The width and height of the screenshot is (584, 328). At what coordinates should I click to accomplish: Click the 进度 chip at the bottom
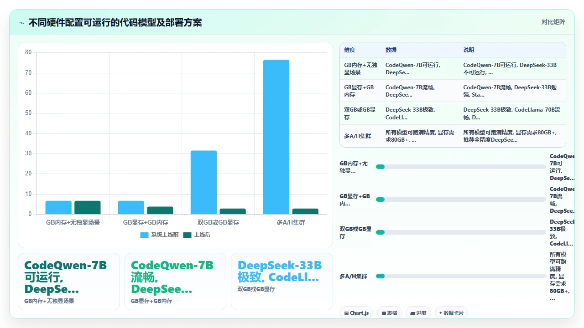tap(418, 313)
